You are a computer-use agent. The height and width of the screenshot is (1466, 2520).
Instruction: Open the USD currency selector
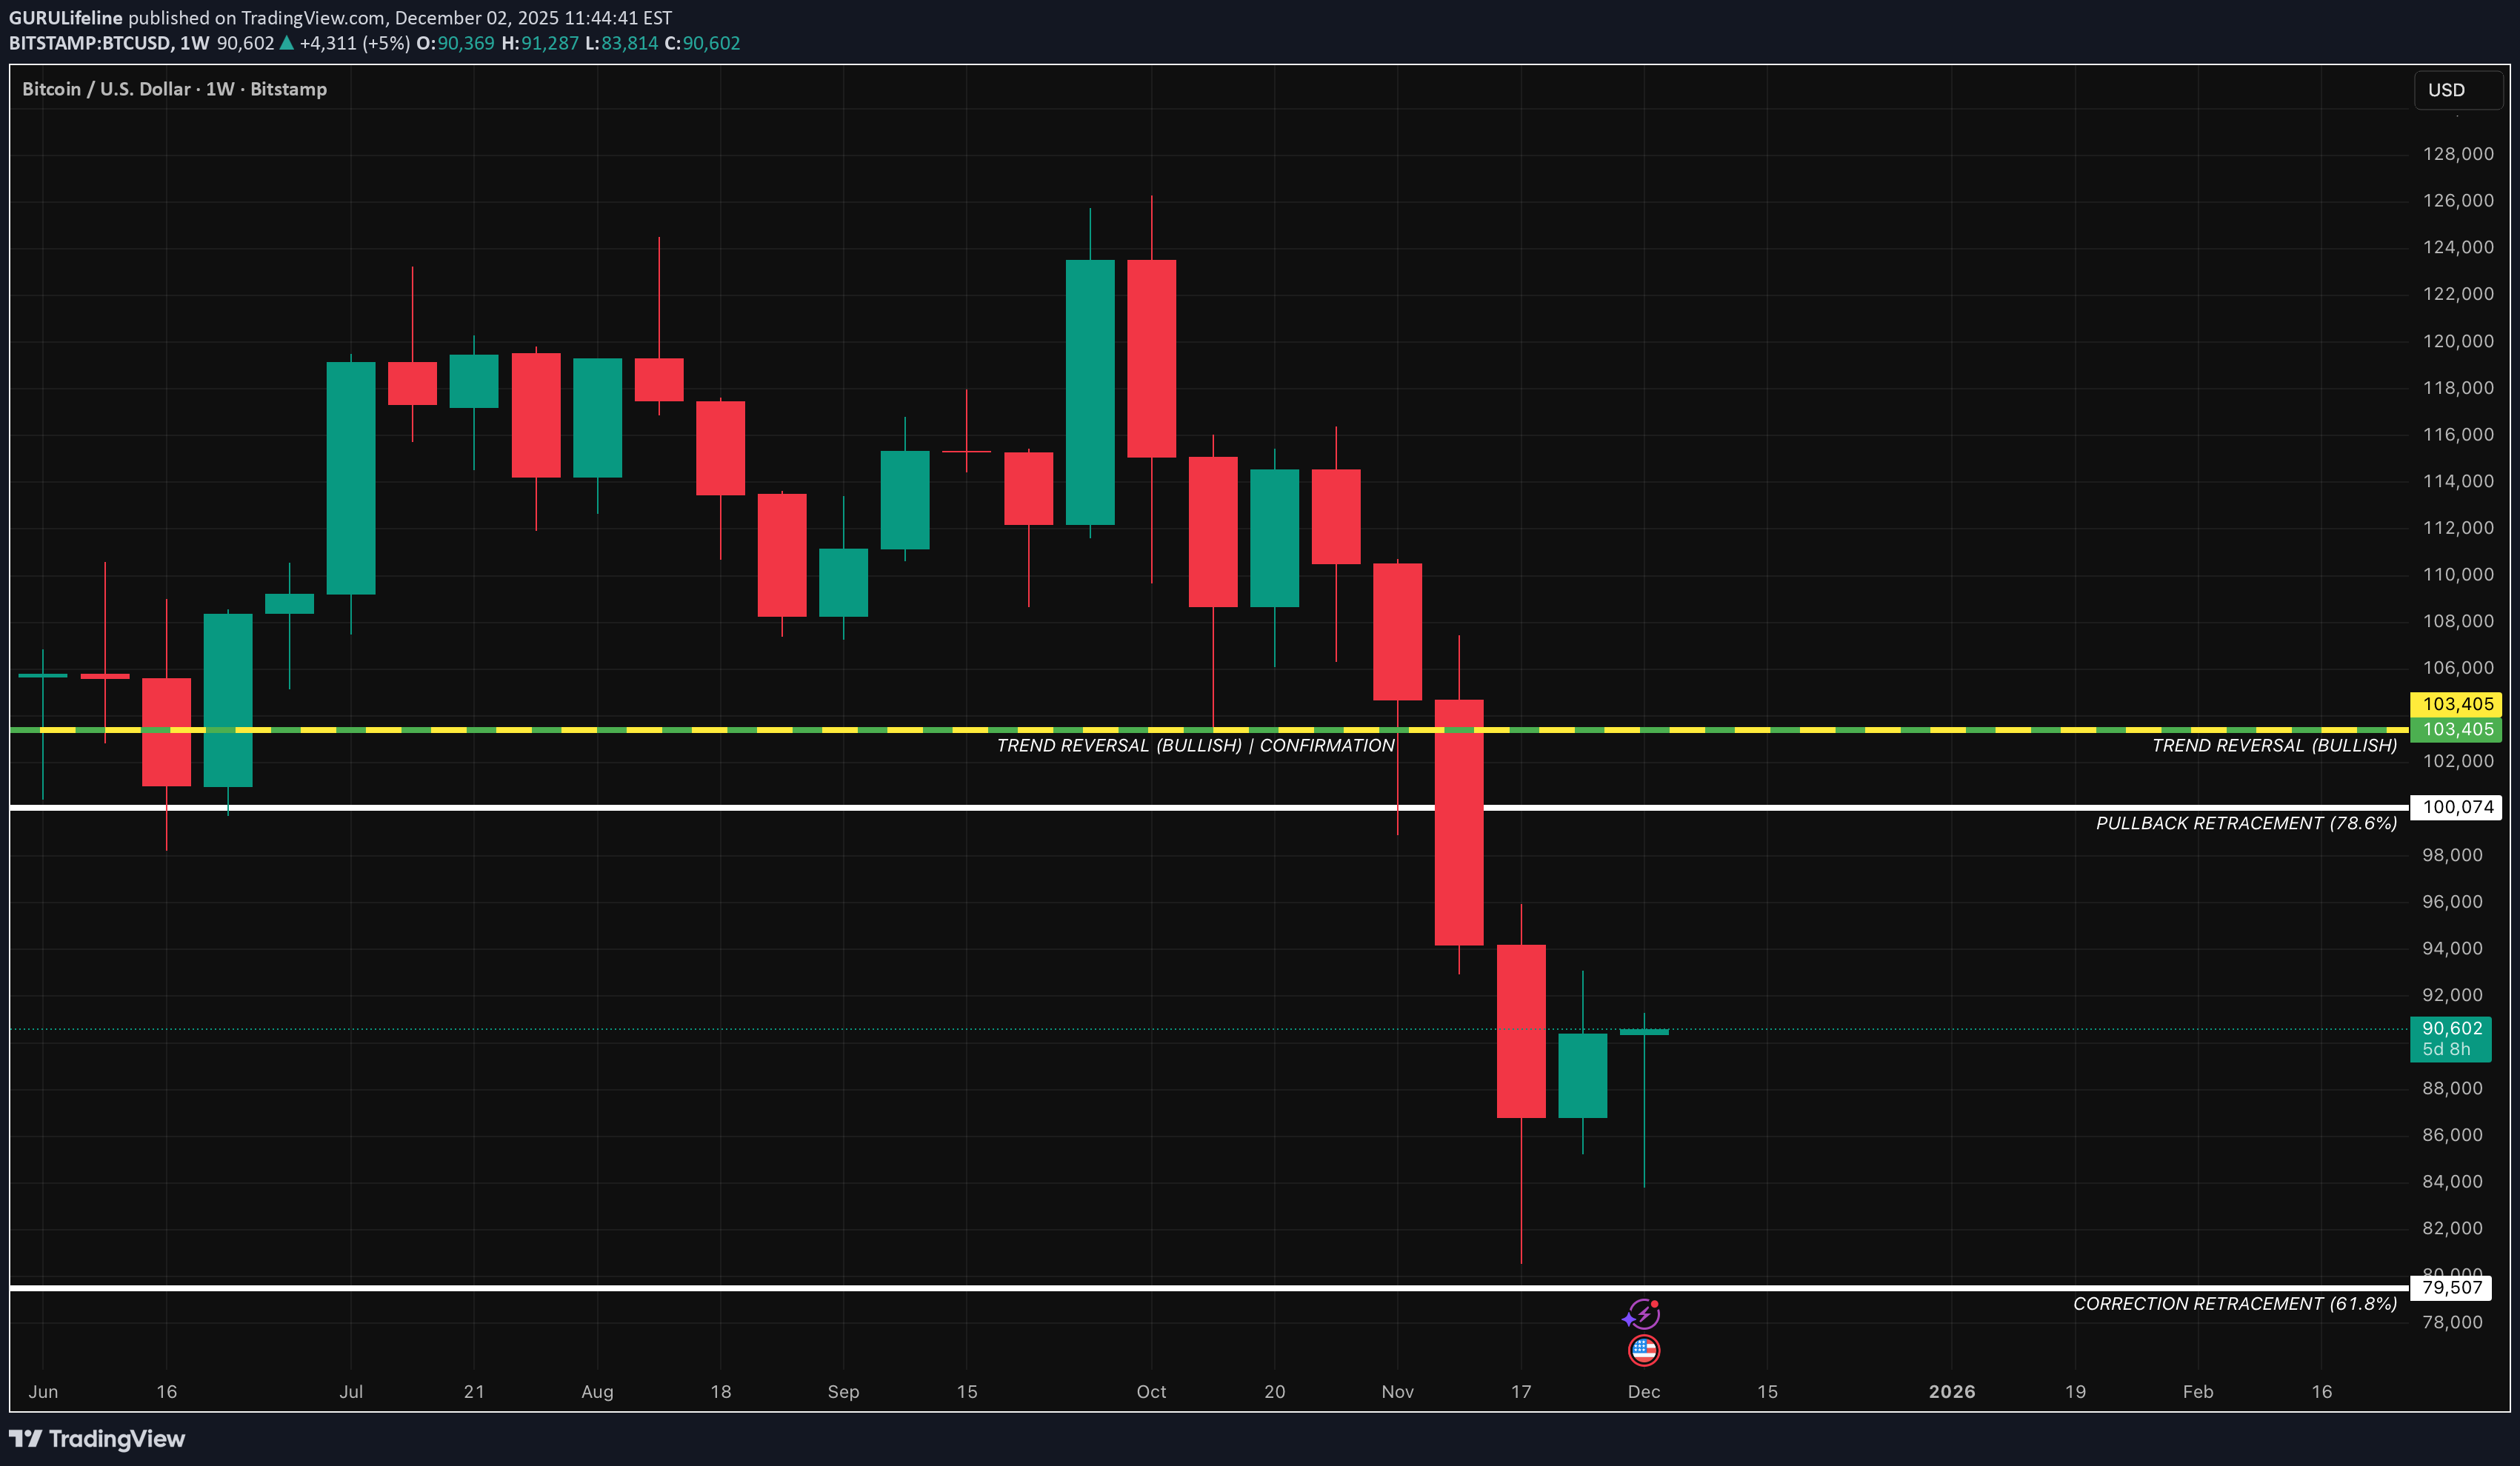click(2457, 90)
